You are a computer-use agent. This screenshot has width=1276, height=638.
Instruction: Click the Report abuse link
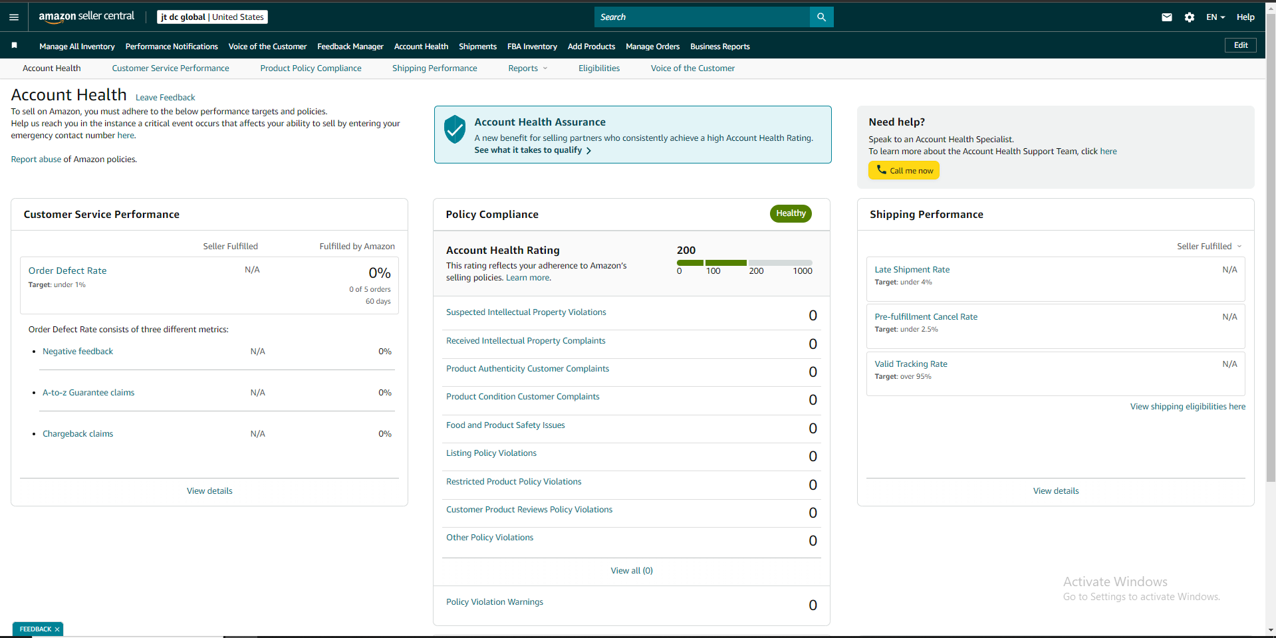[x=36, y=159]
